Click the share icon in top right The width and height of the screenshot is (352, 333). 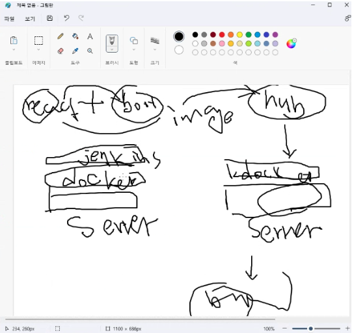347,18
